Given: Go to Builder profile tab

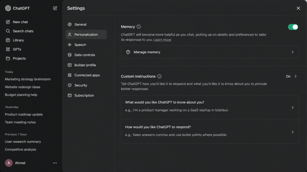Looking at the screenshot, I should pos(86,65).
